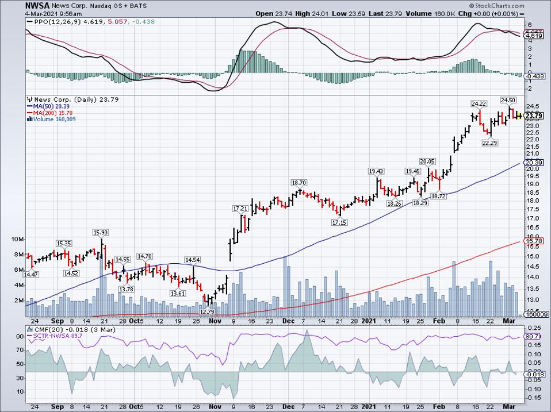This screenshot has height=412, width=551.
Task: Click the 14.54 price label
Action: (193, 260)
